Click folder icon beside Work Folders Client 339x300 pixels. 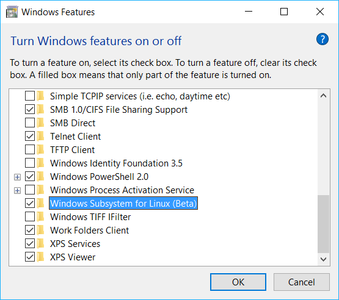[40, 230]
